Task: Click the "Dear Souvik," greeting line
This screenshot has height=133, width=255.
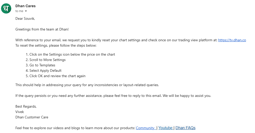Action: click(x=25, y=18)
